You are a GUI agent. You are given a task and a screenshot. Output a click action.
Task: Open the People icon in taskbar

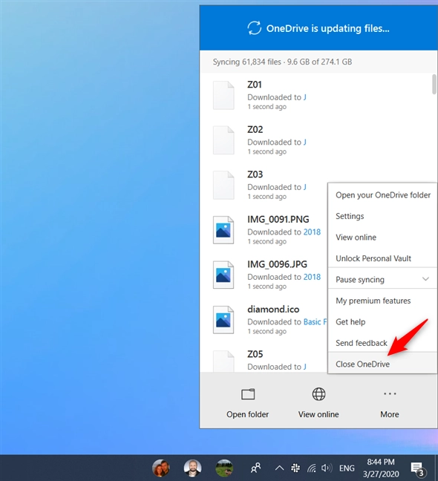[255, 468]
